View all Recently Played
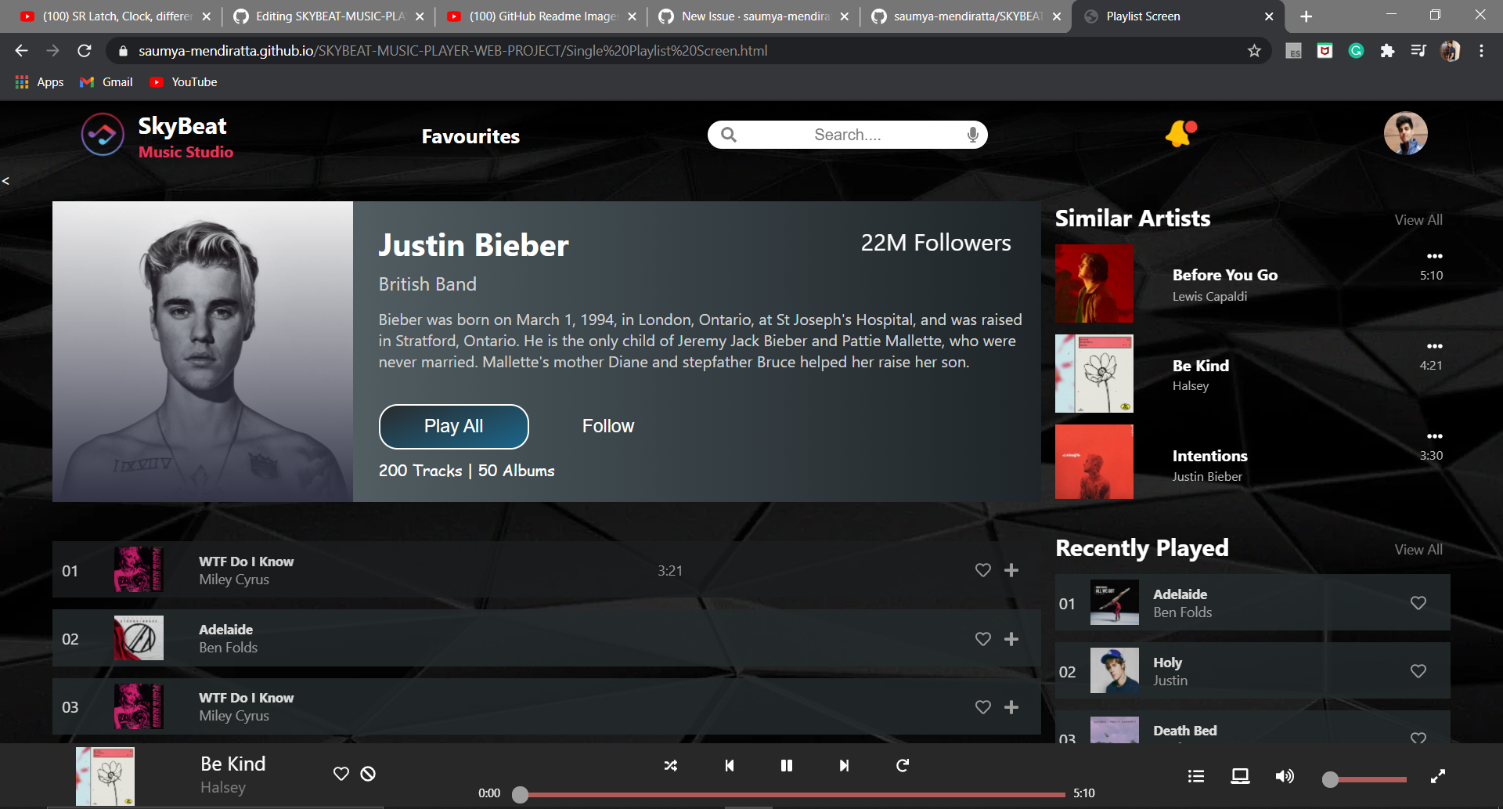The width and height of the screenshot is (1503, 809). pos(1418,550)
